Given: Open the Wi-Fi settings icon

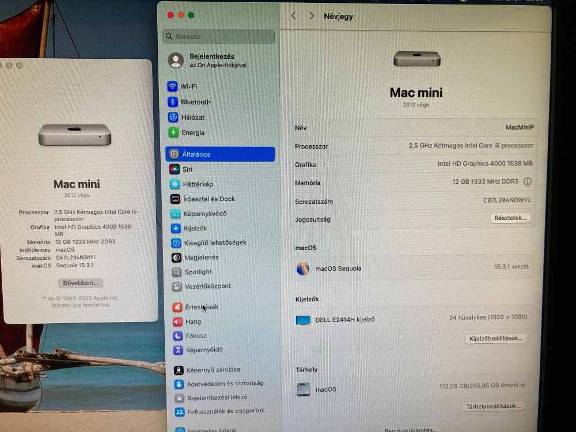Looking at the screenshot, I should 173,86.
